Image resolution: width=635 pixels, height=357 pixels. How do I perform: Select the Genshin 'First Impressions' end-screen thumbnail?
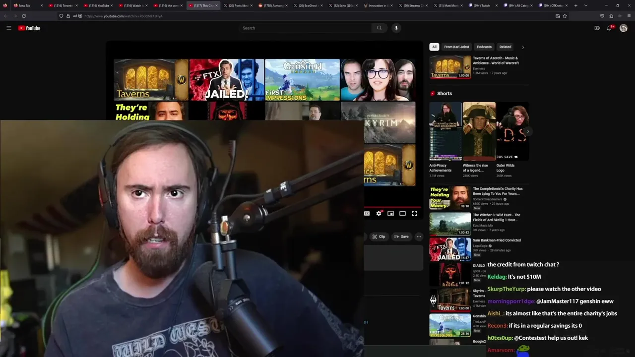(303, 79)
